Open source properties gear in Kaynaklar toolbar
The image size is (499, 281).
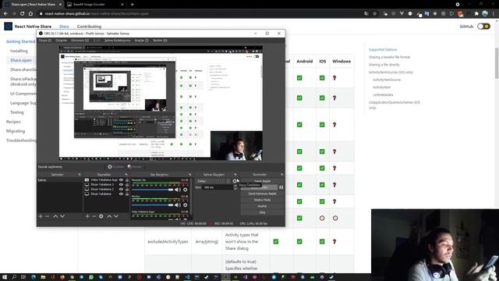[101, 216]
